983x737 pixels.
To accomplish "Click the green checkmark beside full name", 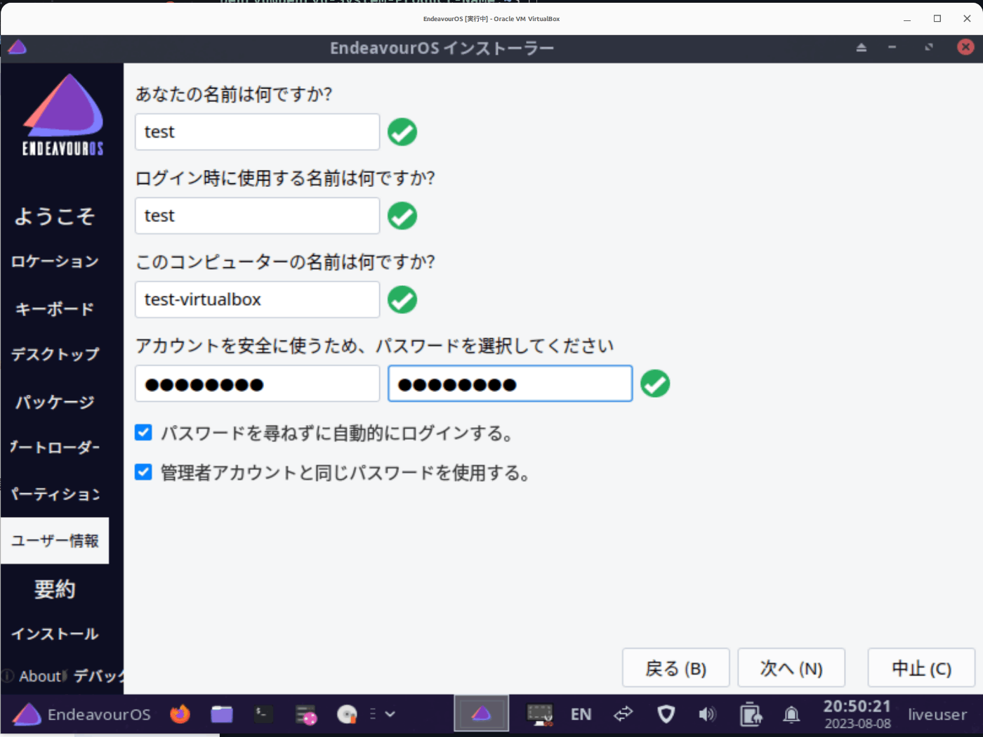I will click(402, 131).
